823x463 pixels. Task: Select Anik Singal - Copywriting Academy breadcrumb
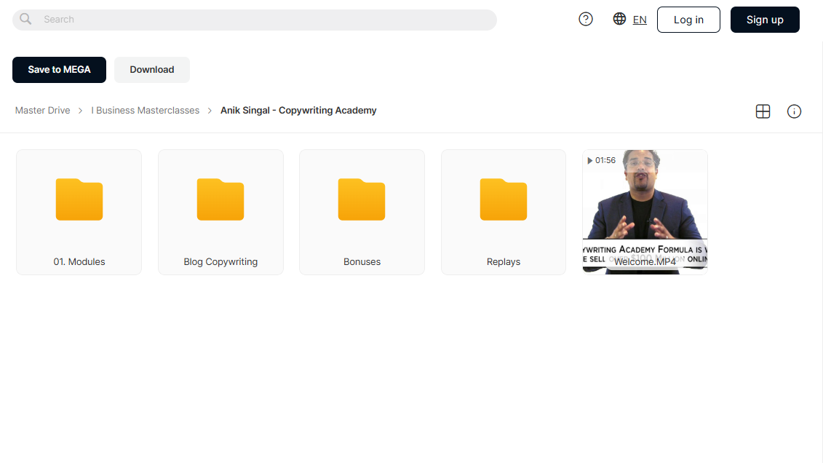click(x=298, y=111)
